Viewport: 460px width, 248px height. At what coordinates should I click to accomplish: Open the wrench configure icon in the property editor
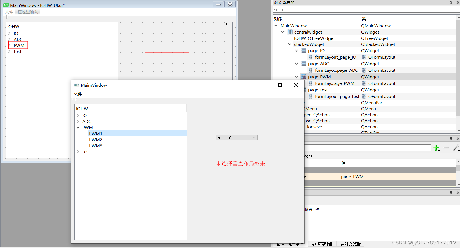456,148
